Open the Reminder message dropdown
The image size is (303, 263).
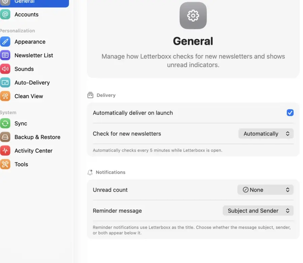point(258,210)
